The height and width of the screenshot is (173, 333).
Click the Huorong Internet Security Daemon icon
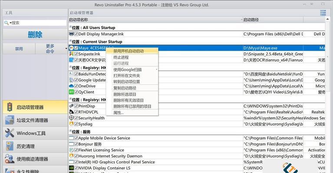click(x=71, y=156)
